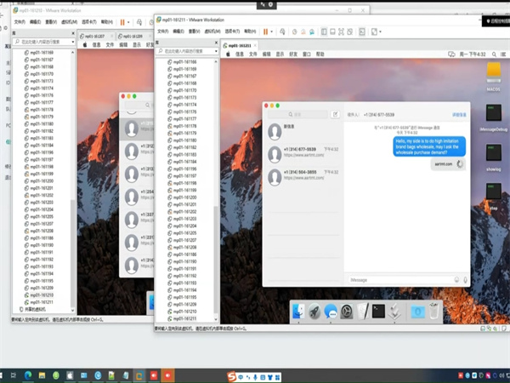Click the Messages search field
Screen dimensions: 510x383
coord(297,113)
